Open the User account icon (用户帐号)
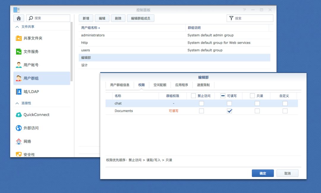Image resolution: width=321 pixels, height=193 pixels. (x=19, y=65)
